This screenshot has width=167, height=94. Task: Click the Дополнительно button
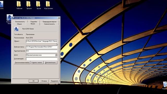coord(51,63)
